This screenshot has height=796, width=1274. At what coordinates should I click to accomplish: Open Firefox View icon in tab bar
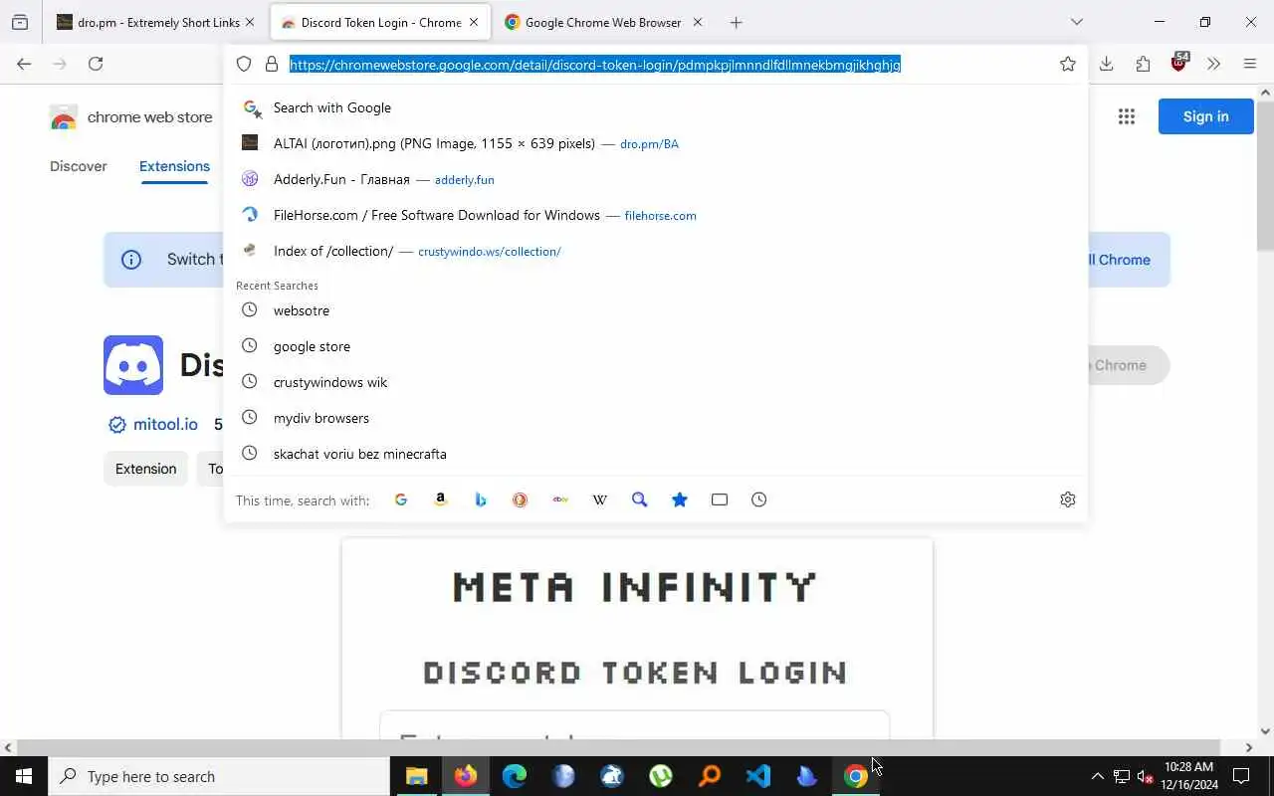pyautogui.click(x=20, y=22)
